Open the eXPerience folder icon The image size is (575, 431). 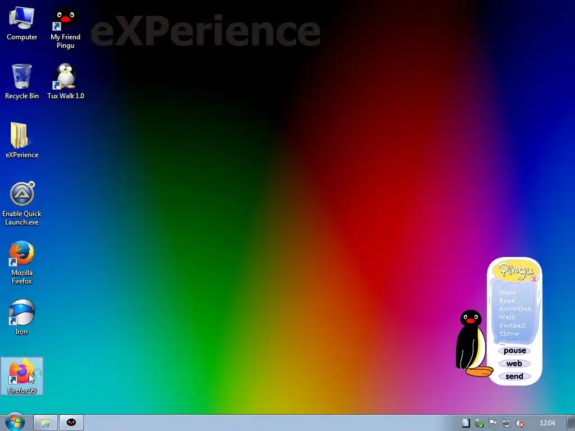tap(22, 140)
